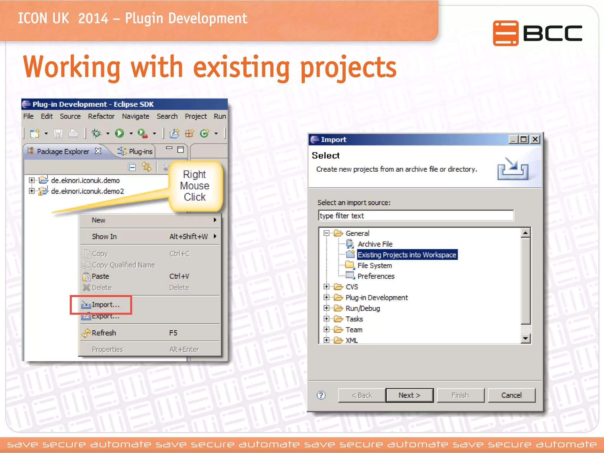
Task: Click the Cancel button
Action: [x=511, y=395]
